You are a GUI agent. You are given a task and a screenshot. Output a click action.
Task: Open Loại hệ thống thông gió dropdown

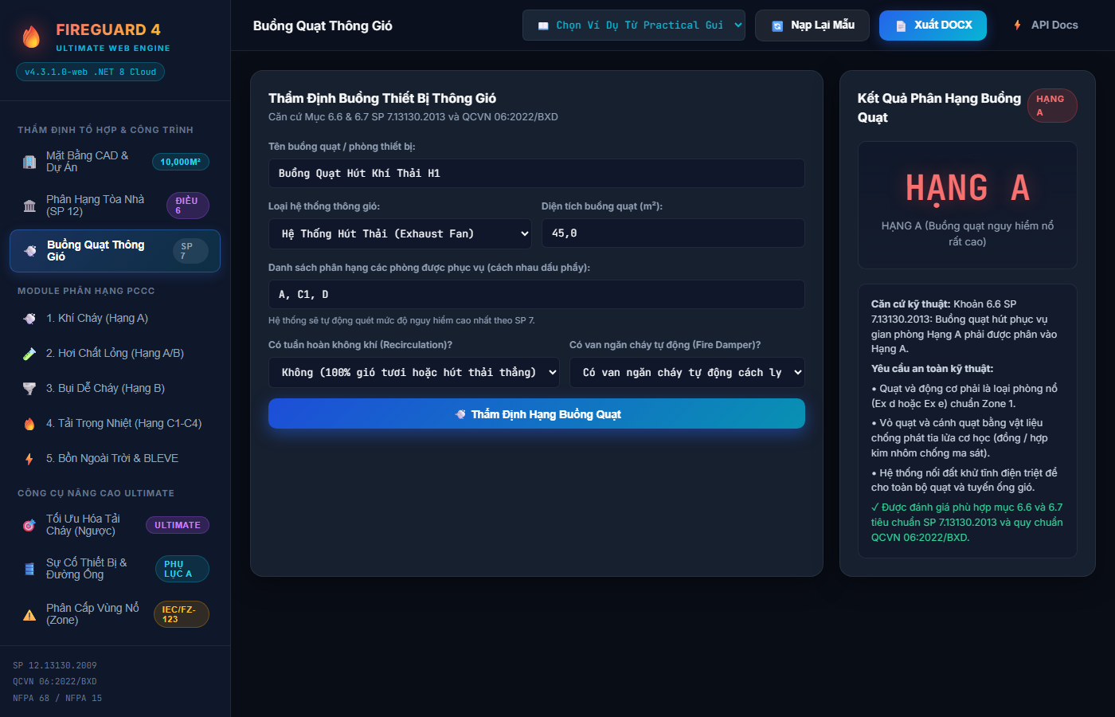(400, 233)
